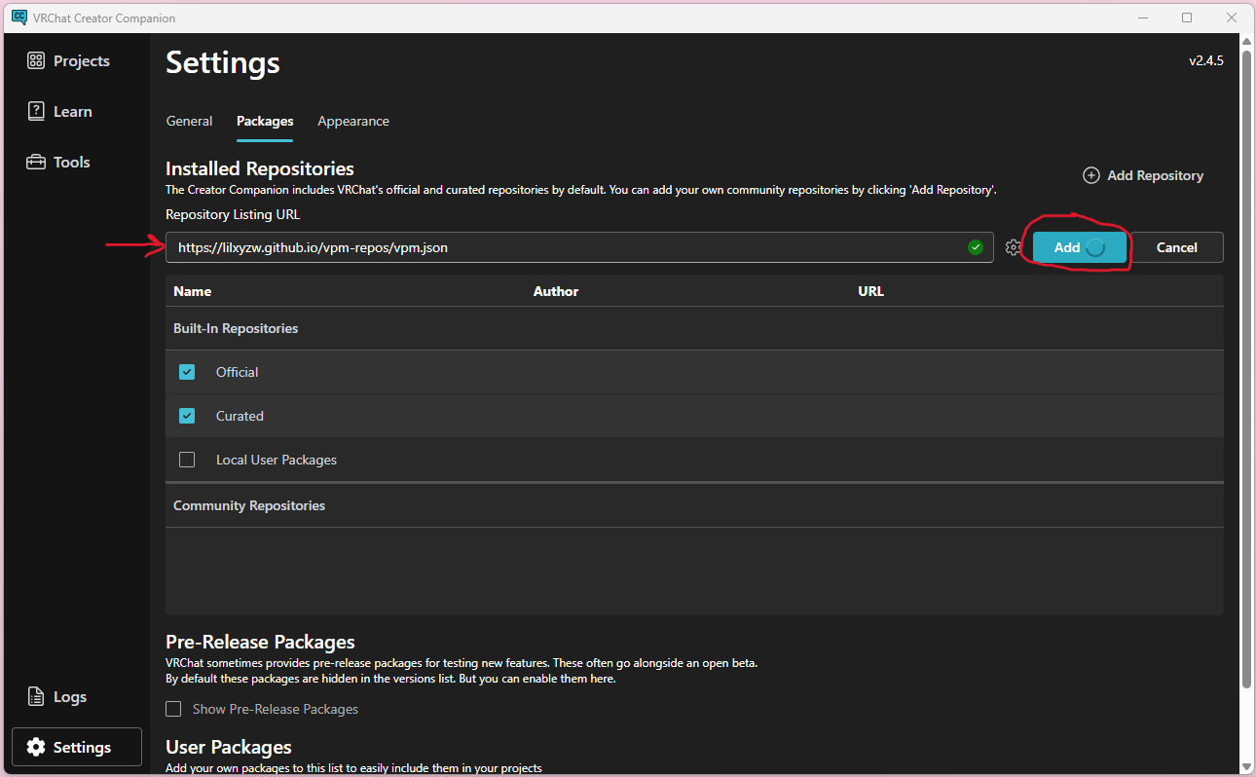1256x777 pixels.
Task: Click the Repository Listing URL field
Action: [579, 247]
